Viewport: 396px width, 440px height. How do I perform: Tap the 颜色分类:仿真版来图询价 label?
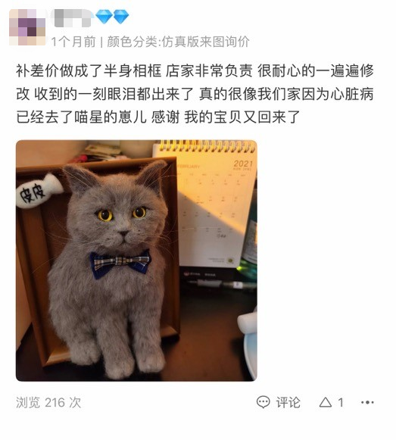(178, 42)
